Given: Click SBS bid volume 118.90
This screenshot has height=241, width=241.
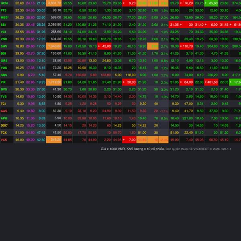Looking at the screenshot, I should (x=131, y=75).
